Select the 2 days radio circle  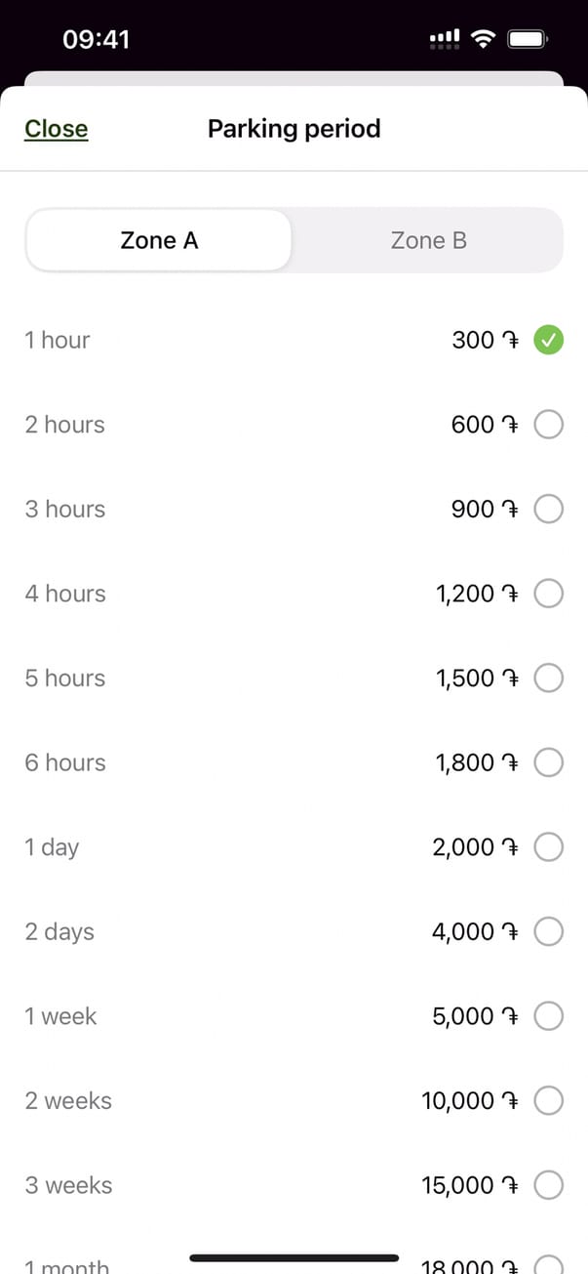549,932
